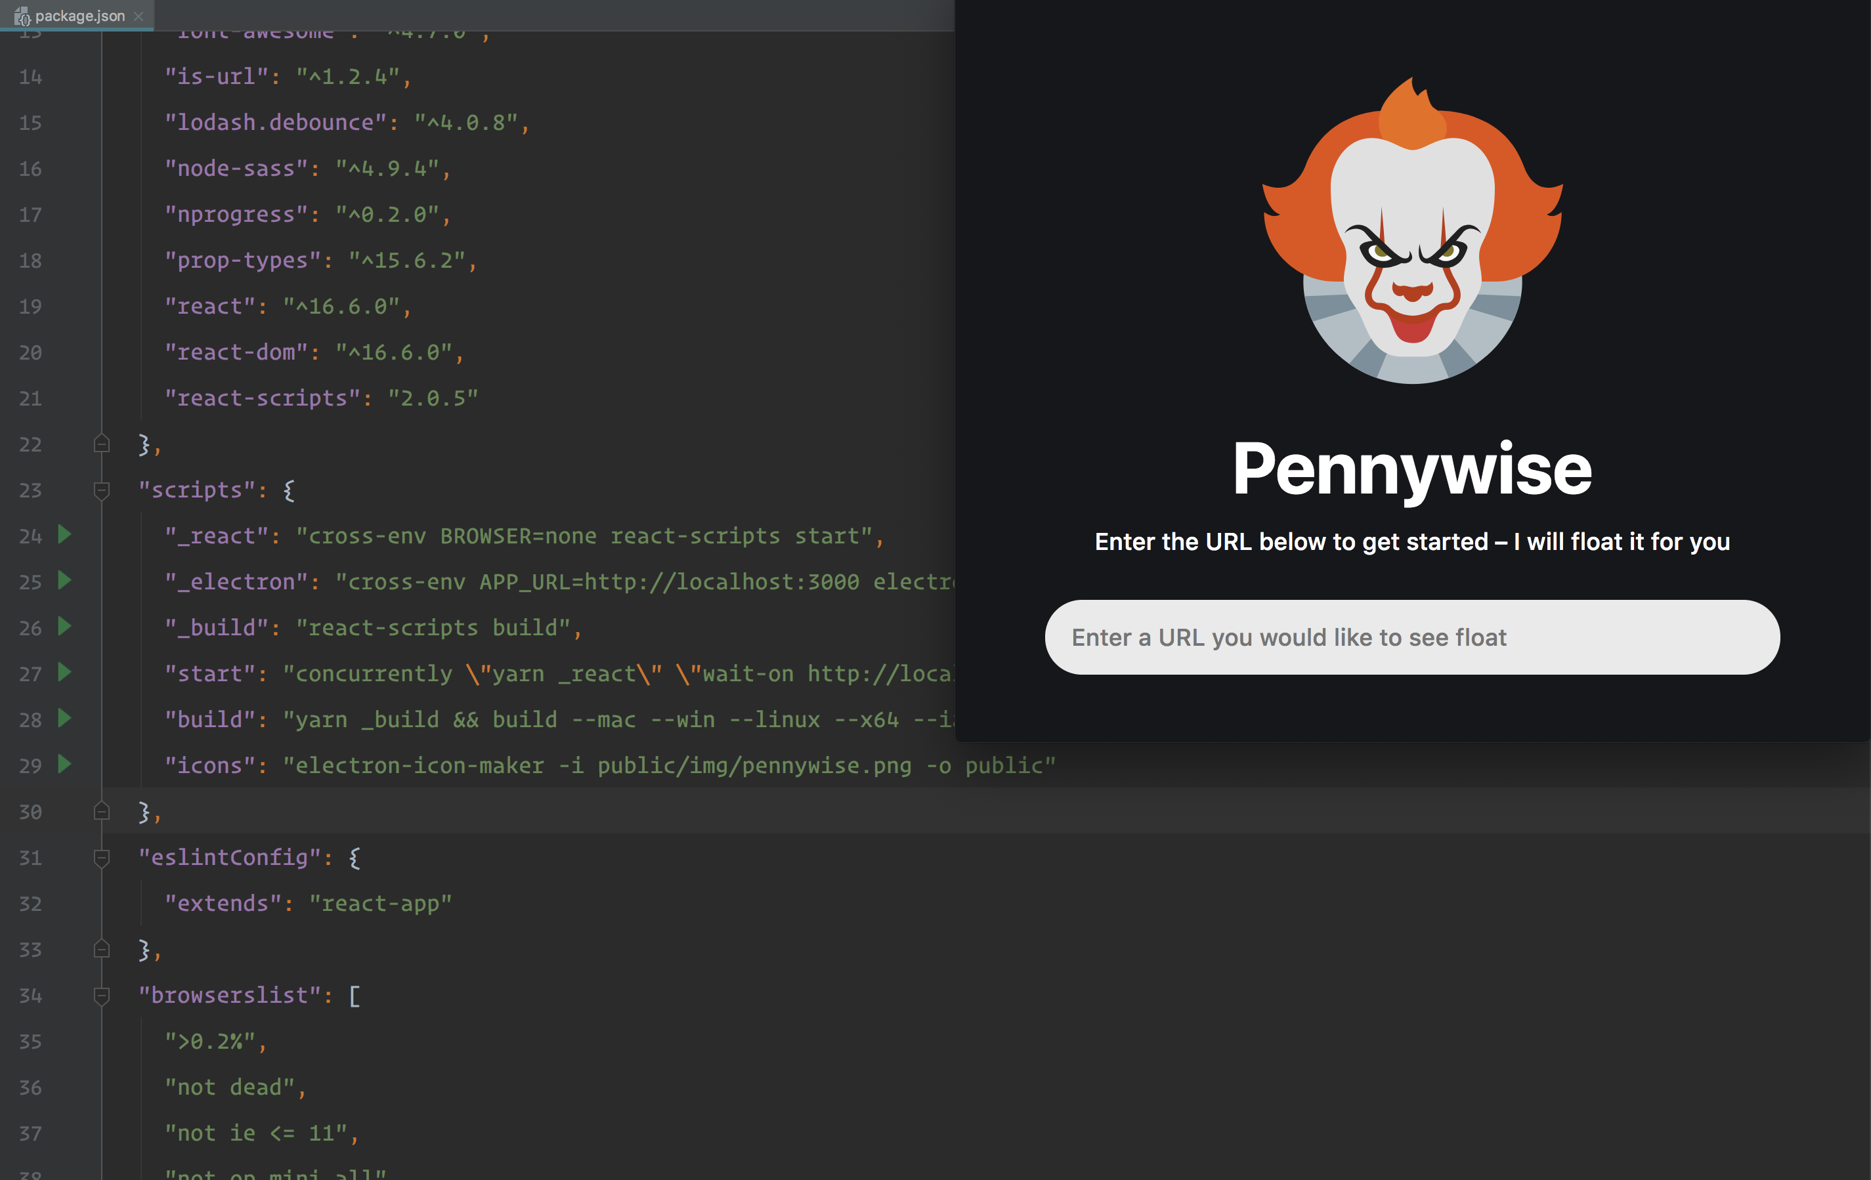This screenshot has width=1871, height=1180.
Task: Run the start script from gutter
Action: click(65, 672)
